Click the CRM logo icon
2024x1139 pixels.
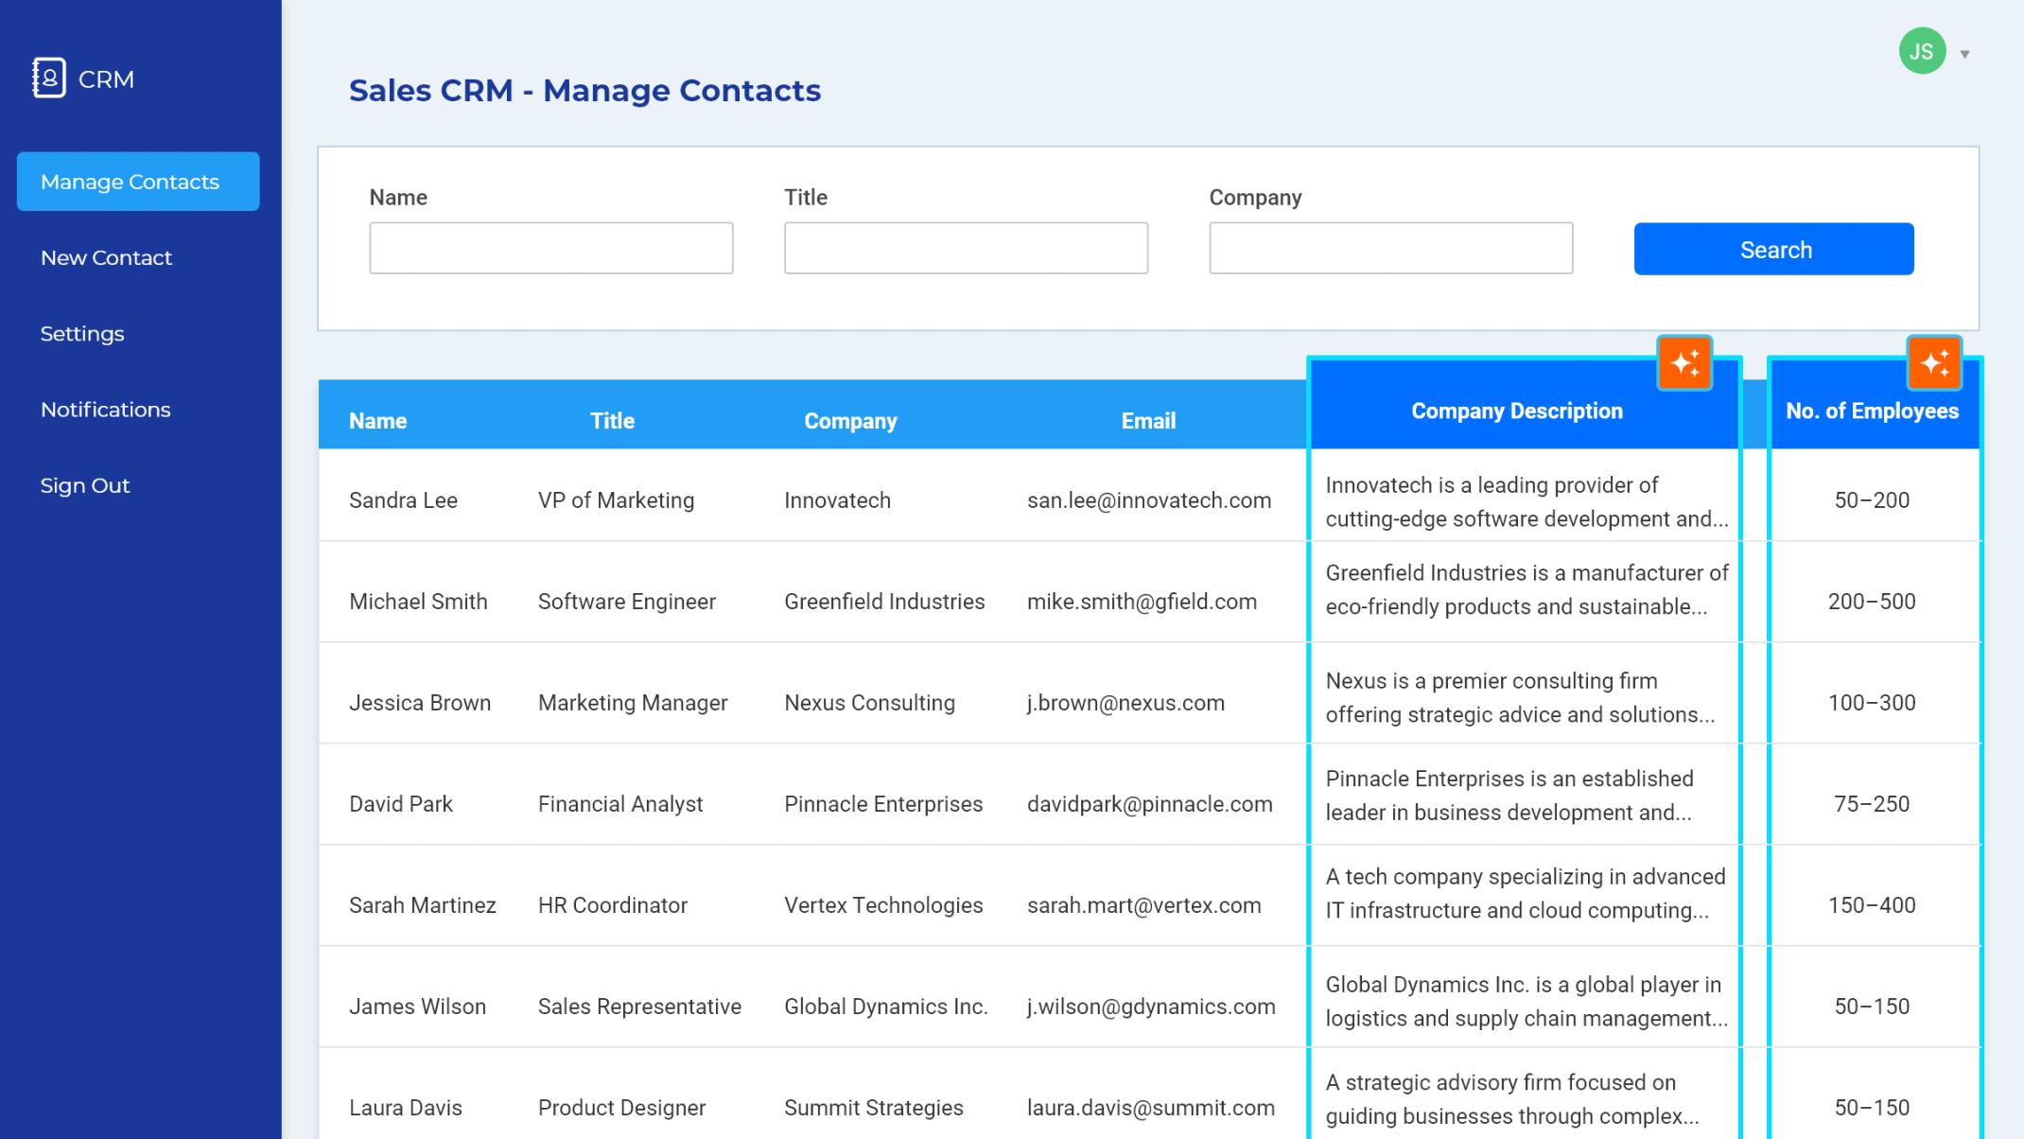point(49,78)
